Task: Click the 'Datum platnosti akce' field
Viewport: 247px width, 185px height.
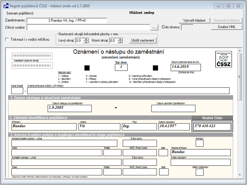Action: [186, 68]
